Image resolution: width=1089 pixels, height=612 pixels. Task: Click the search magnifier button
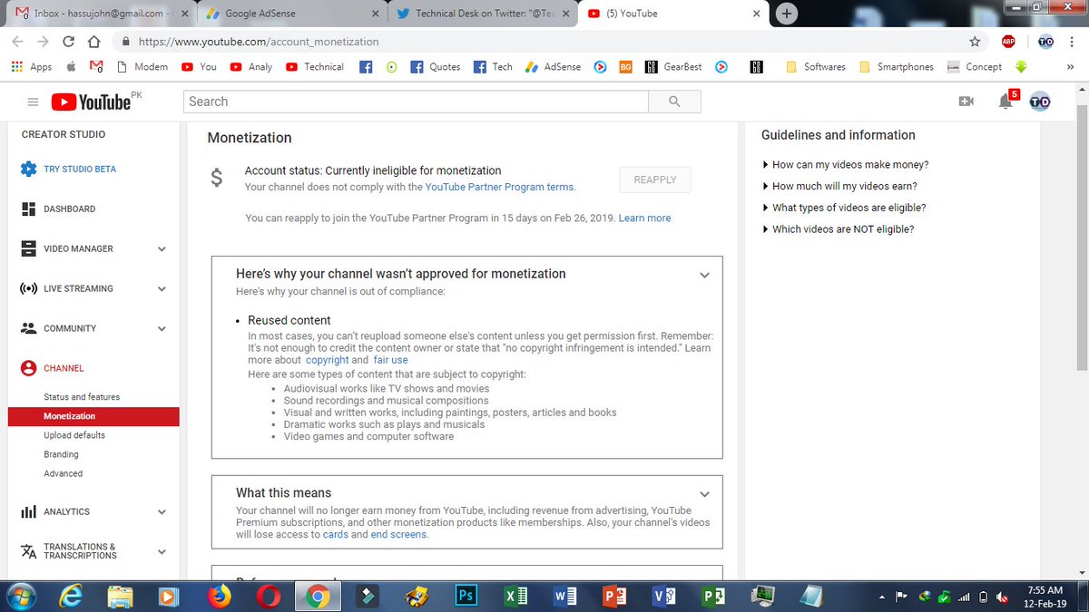click(x=674, y=102)
